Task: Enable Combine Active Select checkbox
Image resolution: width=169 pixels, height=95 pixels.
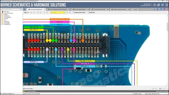Action: tap(73, 12)
